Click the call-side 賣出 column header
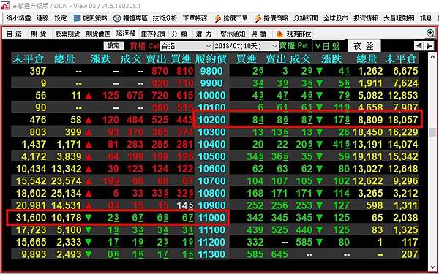This screenshot has width=439, height=274. (x=157, y=59)
